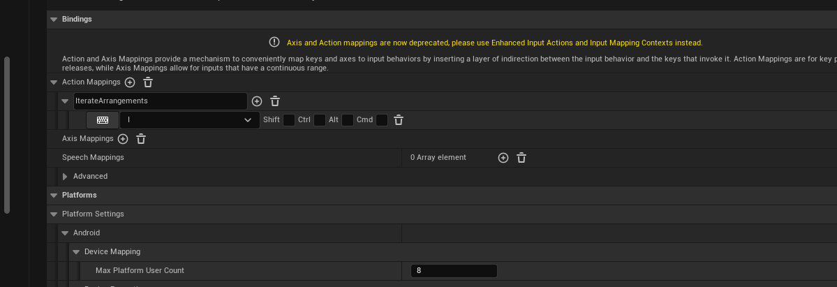The image size is (837, 287).
Task: Click the IterateArrangements name field
Action: pos(160,101)
